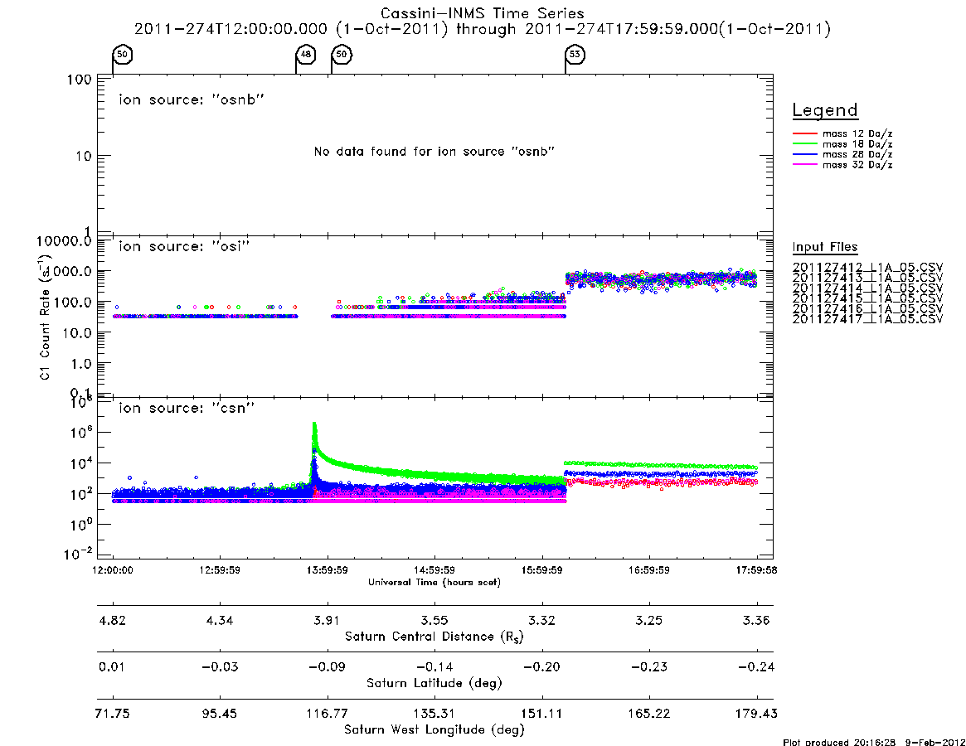Click the 13:59:59 time tick label
This screenshot has height=746, width=966.
pyautogui.click(x=328, y=570)
